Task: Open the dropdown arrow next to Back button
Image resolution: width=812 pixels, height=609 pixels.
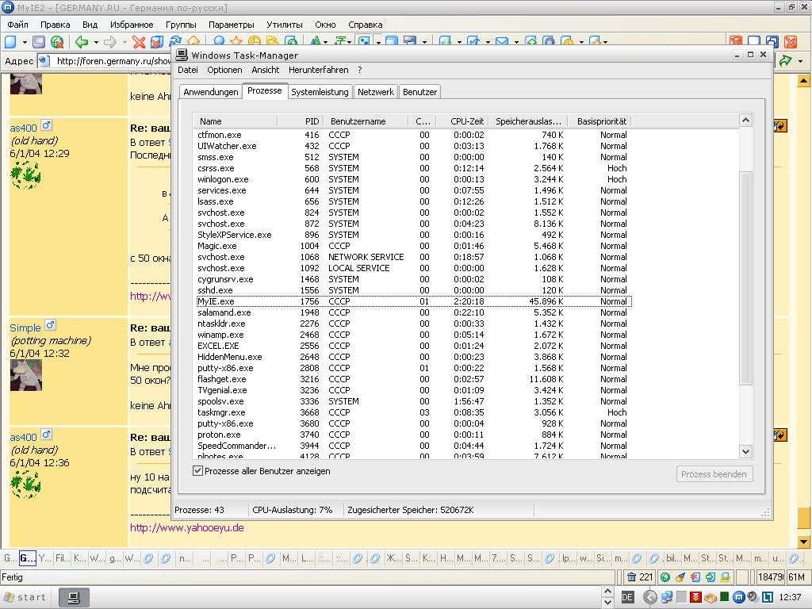Action: tap(96, 42)
